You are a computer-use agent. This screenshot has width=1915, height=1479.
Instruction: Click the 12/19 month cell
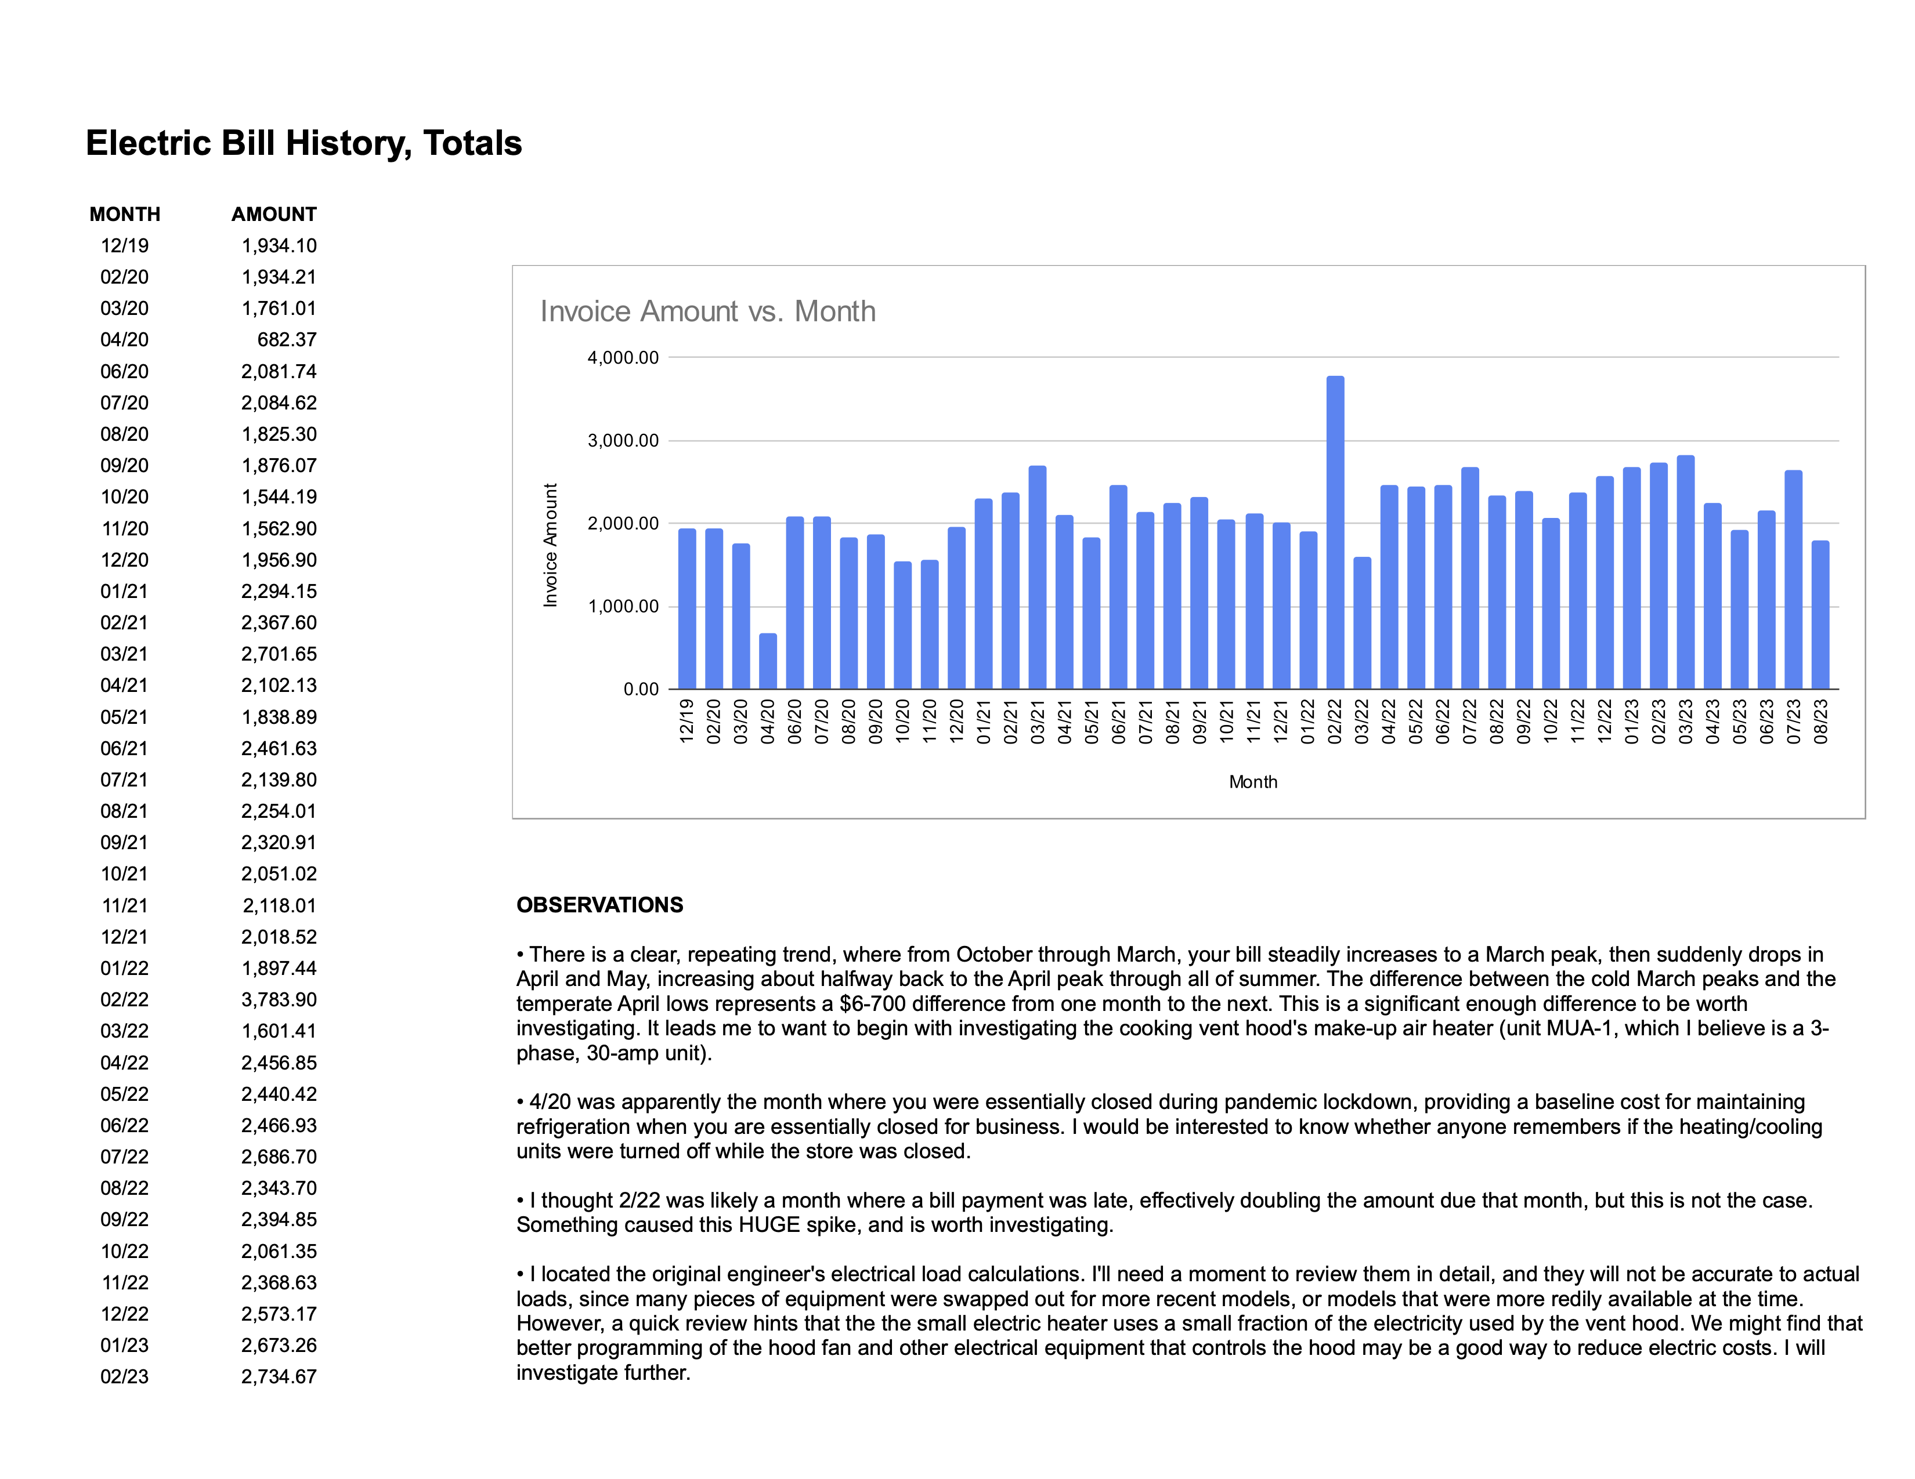[125, 246]
